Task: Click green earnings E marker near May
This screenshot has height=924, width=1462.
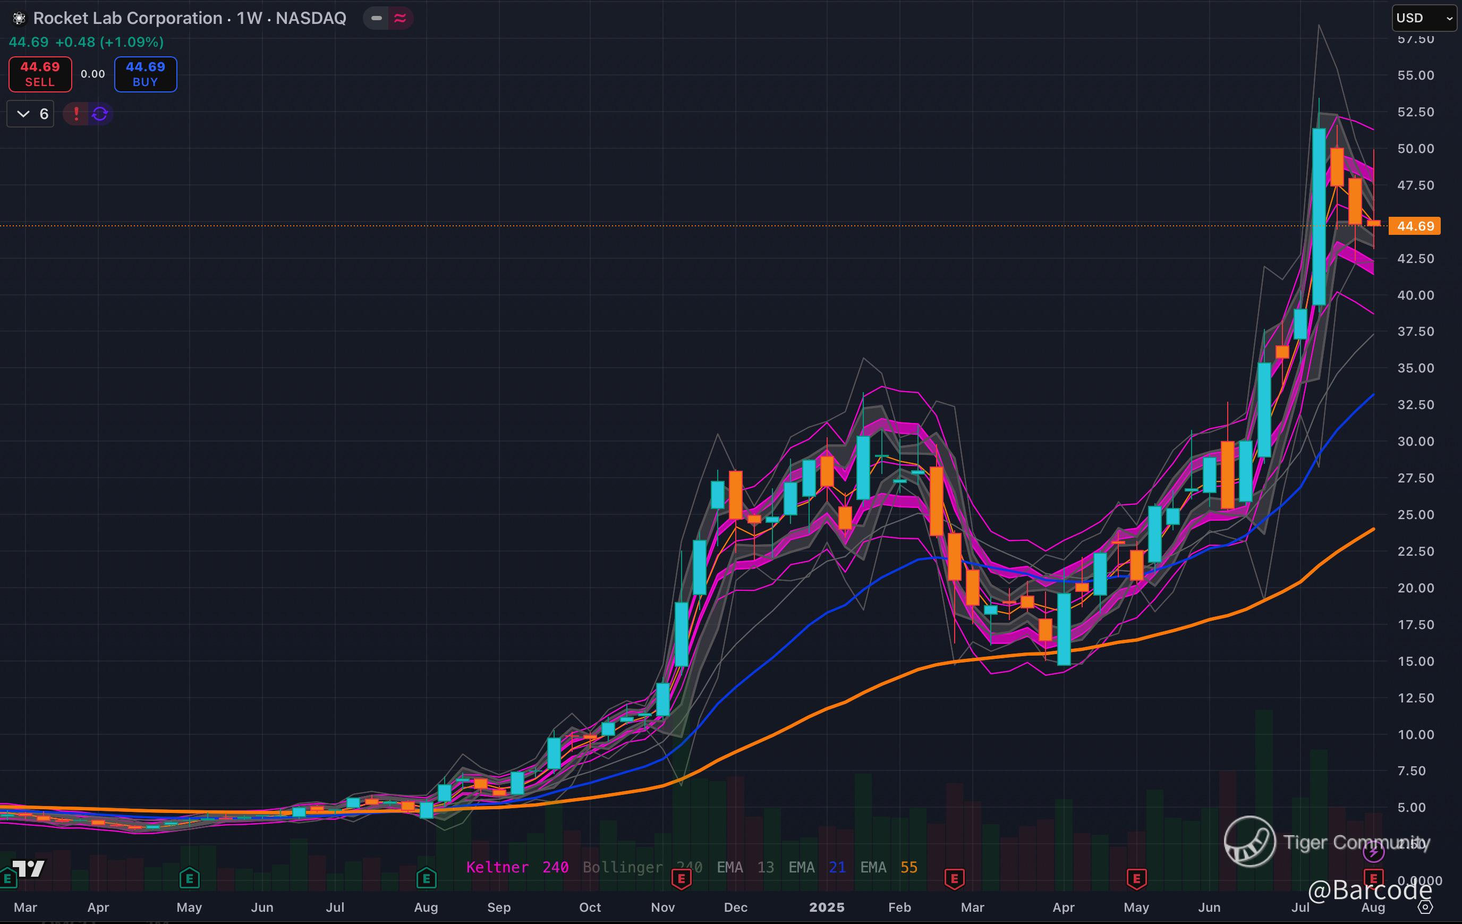Action: pyautogui.click(x=190, y=878)
